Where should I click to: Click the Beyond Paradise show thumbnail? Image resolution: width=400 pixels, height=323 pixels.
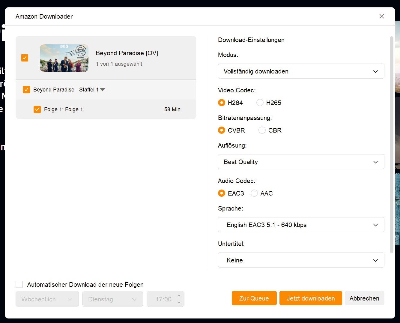click(64, 58)
